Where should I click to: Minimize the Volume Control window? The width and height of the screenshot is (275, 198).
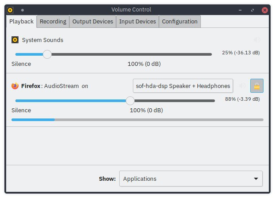pos(240,10)
